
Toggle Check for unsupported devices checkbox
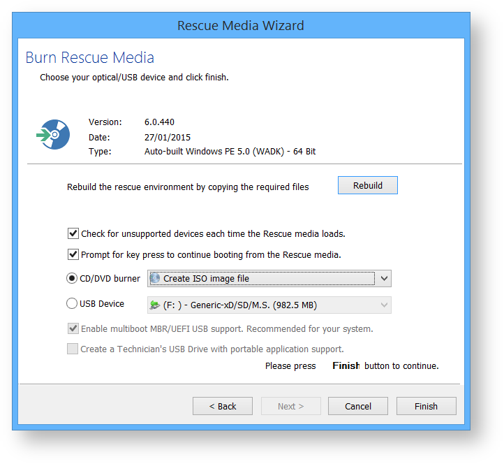coord(73,233)
